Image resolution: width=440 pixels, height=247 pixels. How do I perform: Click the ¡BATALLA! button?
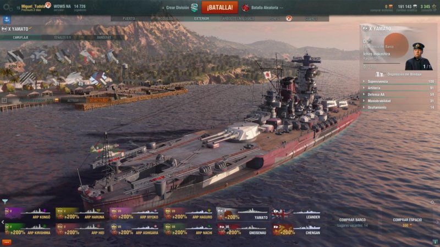(219, 8)
